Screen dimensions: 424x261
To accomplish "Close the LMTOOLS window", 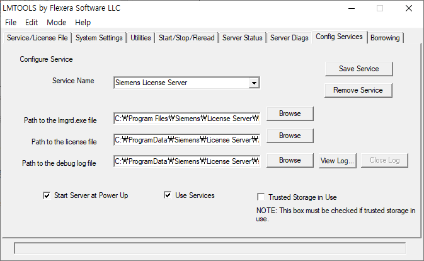I will (409, 8).
